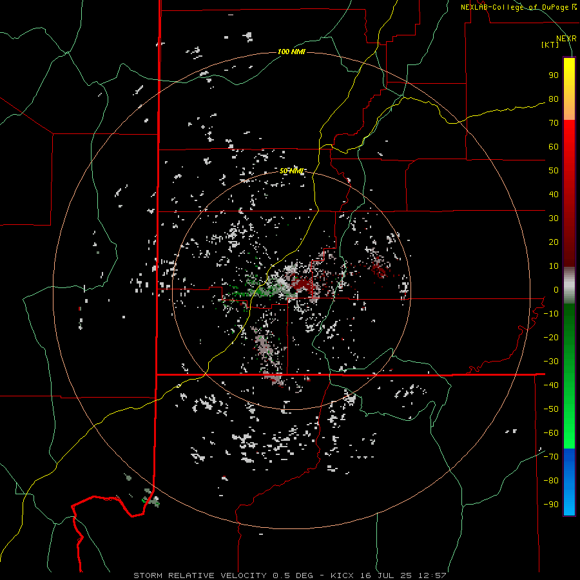Select the bright red segment of color bar
This screenshot has height=580, width=580.
click(569, 136)
